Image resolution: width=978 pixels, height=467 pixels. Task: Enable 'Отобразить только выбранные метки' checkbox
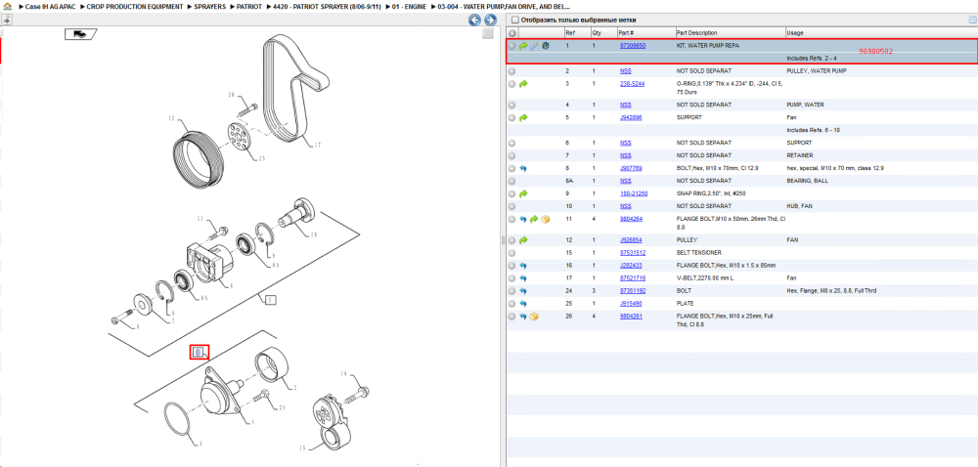(x=515, y=20)
